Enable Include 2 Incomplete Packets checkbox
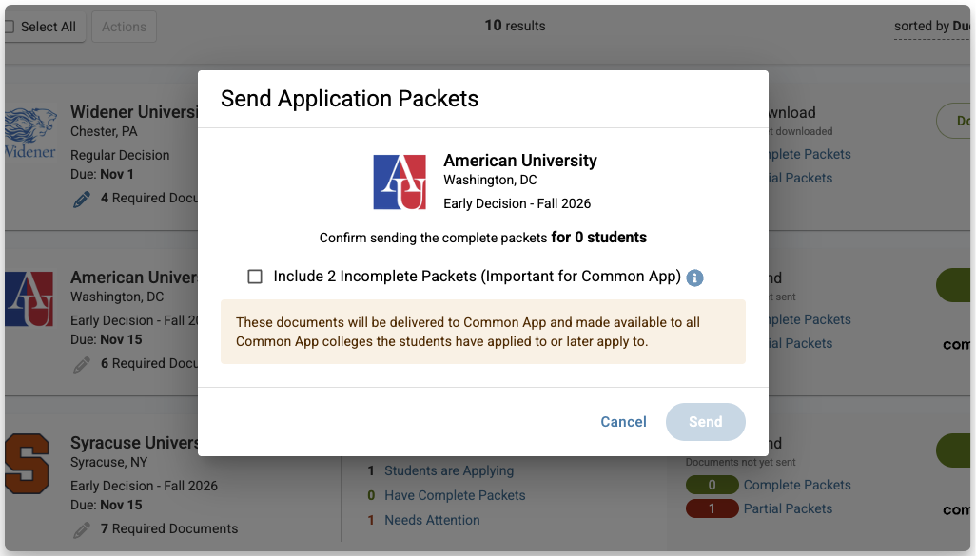Viewport: 976px width, 556px height. point(255,277)
